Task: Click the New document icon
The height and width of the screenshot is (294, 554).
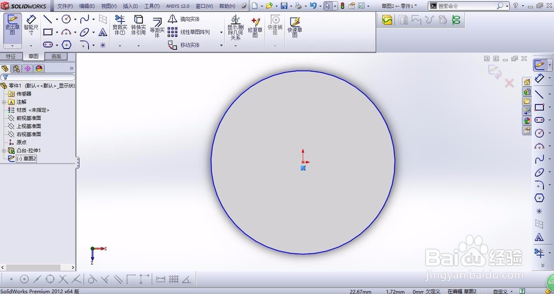Action: coord(255,6)
